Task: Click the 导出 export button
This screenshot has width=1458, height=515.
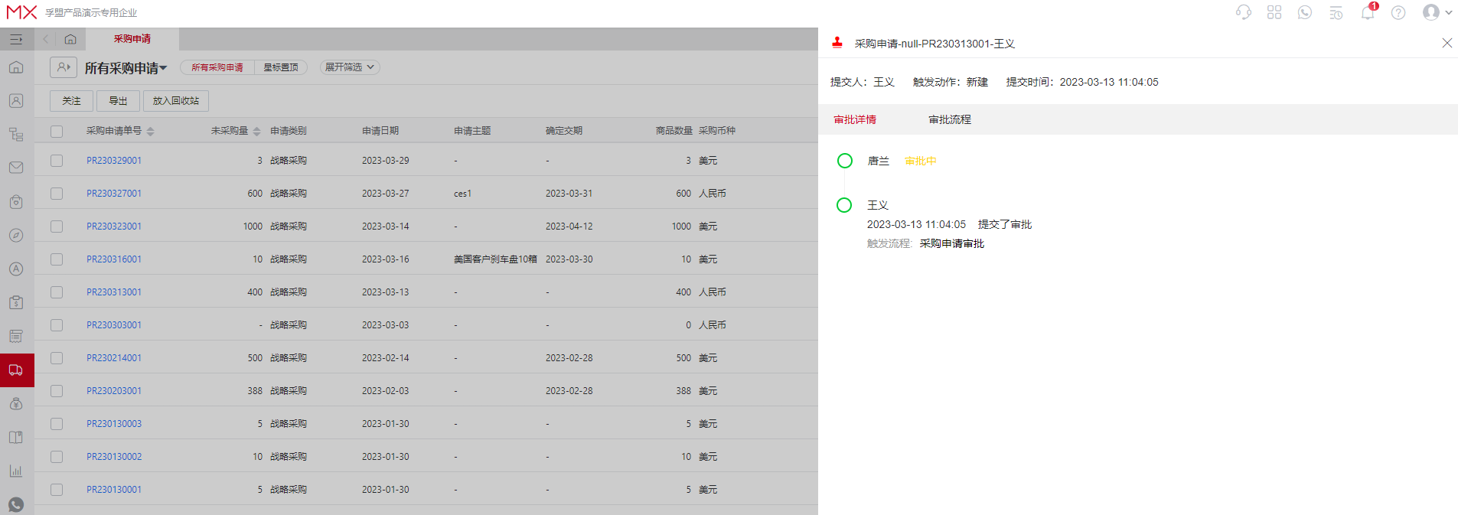Action: (118, 101)
